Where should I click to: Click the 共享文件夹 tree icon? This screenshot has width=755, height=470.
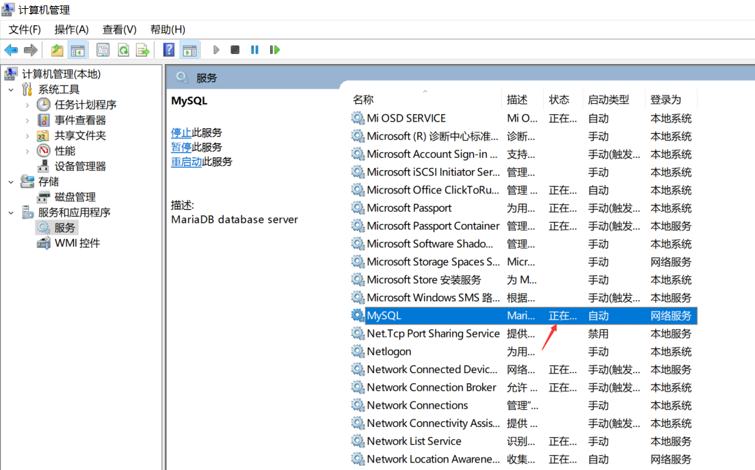(43, 136)
